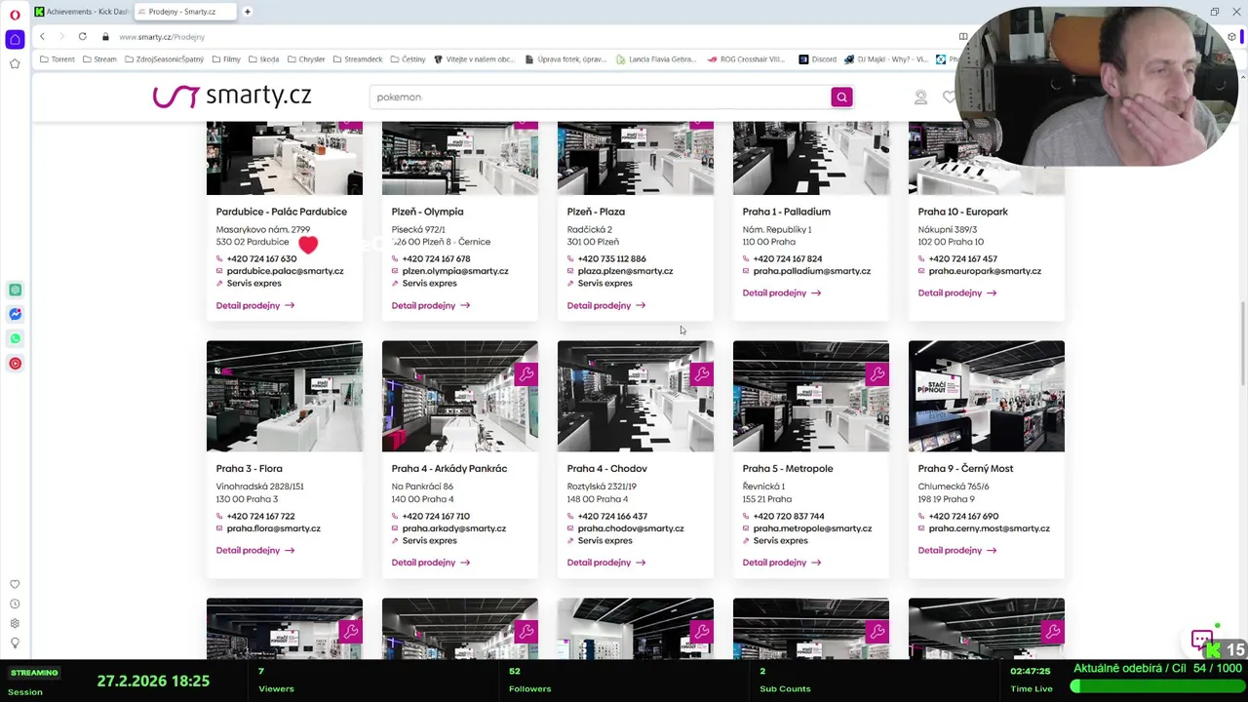The image size is (1248, 702).
Task: Open the Škoda bookmarks folder
Action: [x=263, y=59]
